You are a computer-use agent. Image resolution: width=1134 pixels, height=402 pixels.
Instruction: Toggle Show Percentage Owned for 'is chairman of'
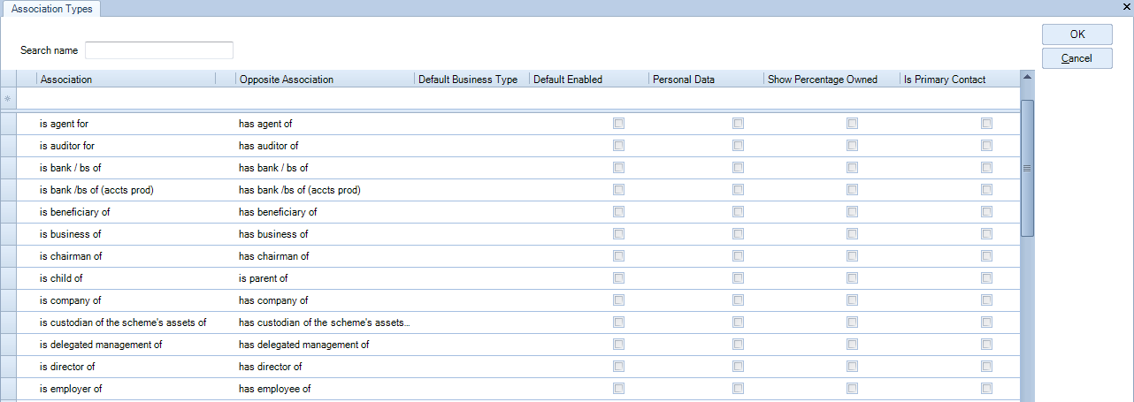[x=852, y=256]
